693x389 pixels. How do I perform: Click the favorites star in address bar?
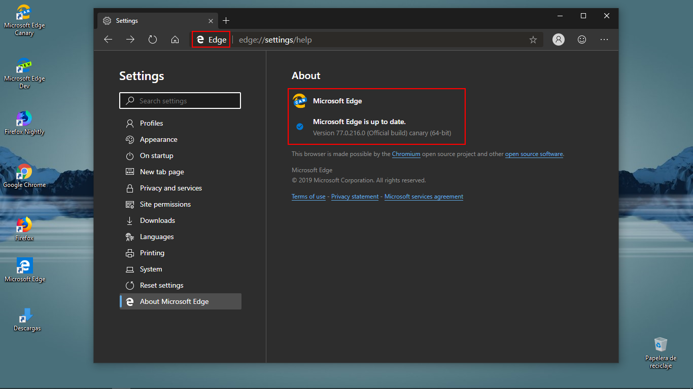pyautogui.click(x=533, y=40)
